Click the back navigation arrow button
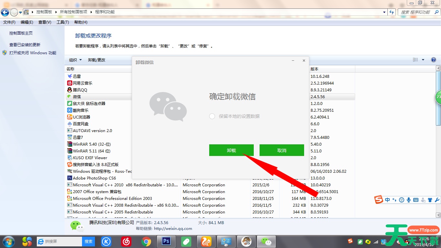 point(5,13)
